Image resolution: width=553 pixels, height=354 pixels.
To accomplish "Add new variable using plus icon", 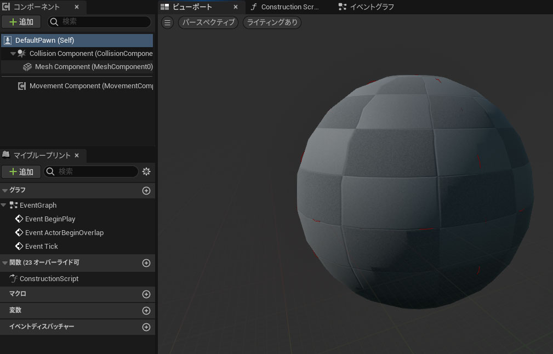I will coord(146,311).
